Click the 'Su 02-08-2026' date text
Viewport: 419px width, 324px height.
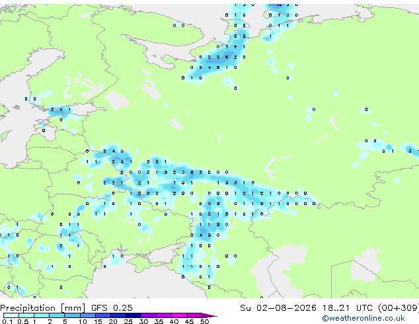(278, 308)
